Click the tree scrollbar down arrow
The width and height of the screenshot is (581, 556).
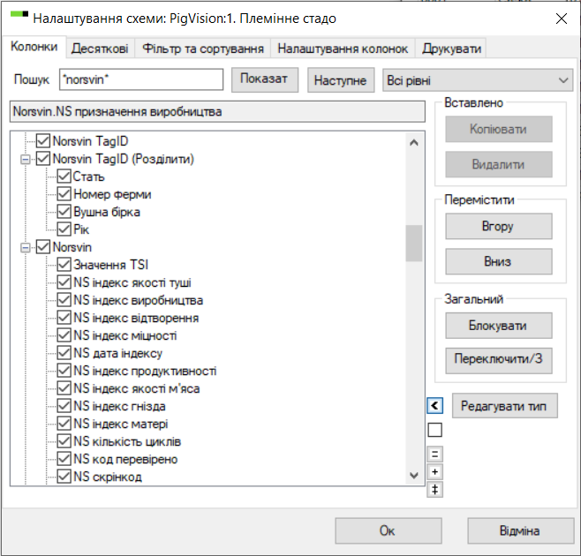414,476
